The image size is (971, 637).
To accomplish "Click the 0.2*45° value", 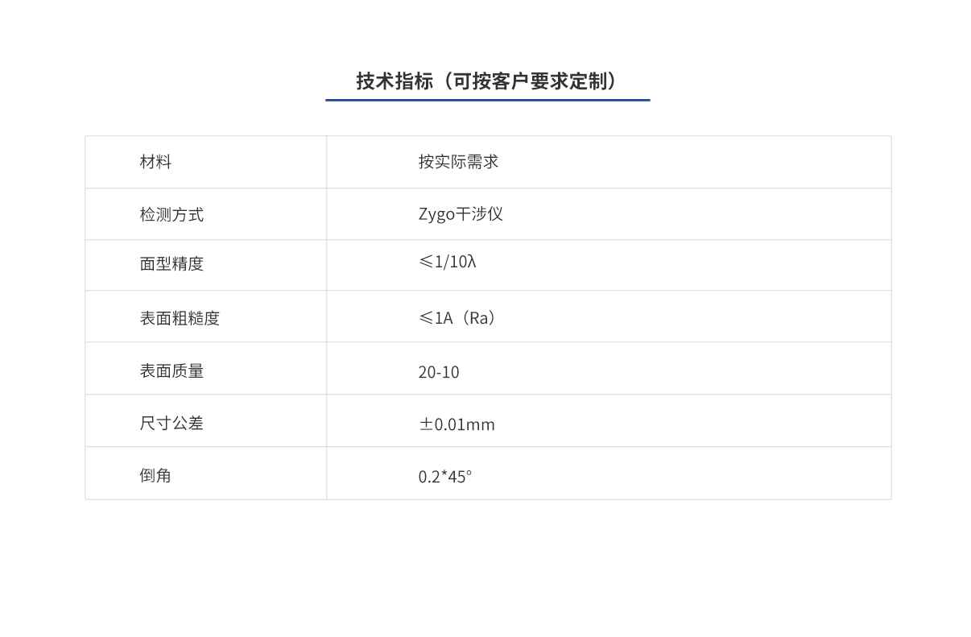I will 448,474.
